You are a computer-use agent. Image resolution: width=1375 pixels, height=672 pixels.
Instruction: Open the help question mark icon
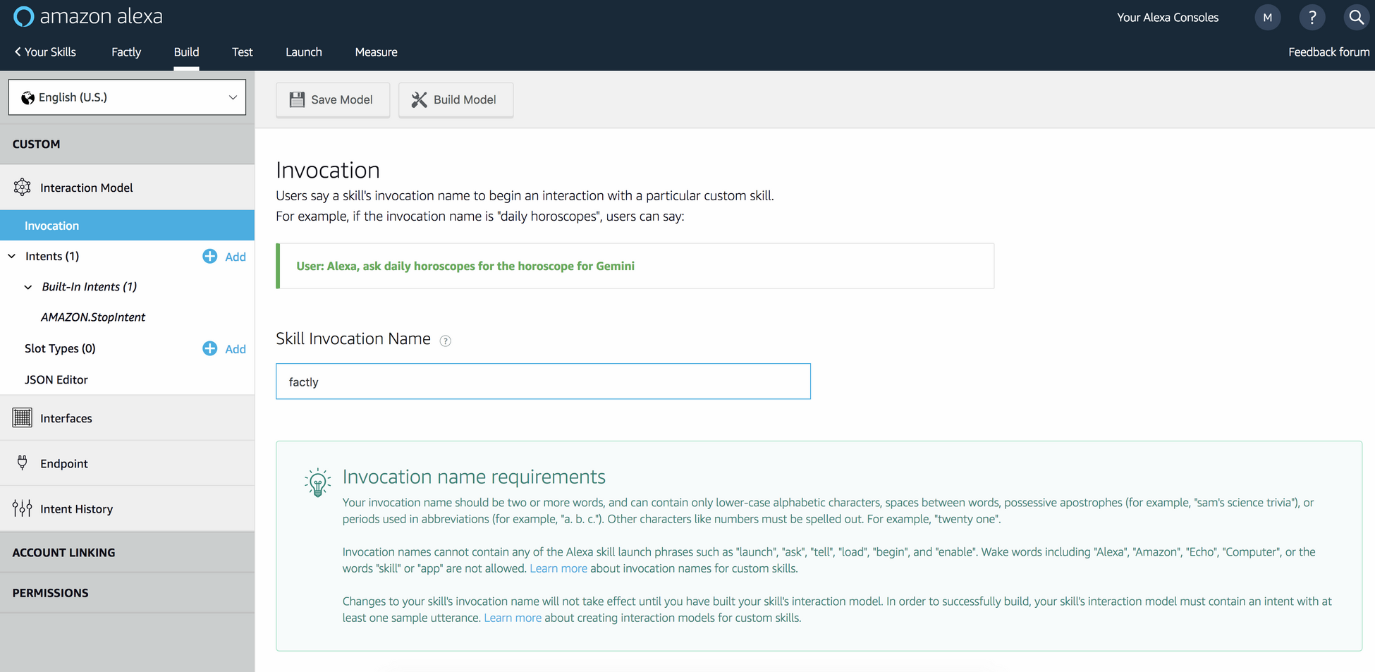point(1312,18)
